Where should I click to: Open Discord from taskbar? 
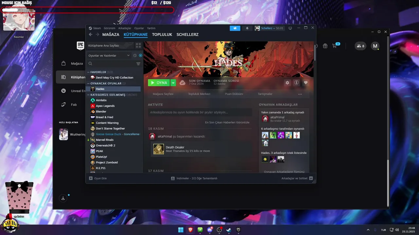(210, 230)
